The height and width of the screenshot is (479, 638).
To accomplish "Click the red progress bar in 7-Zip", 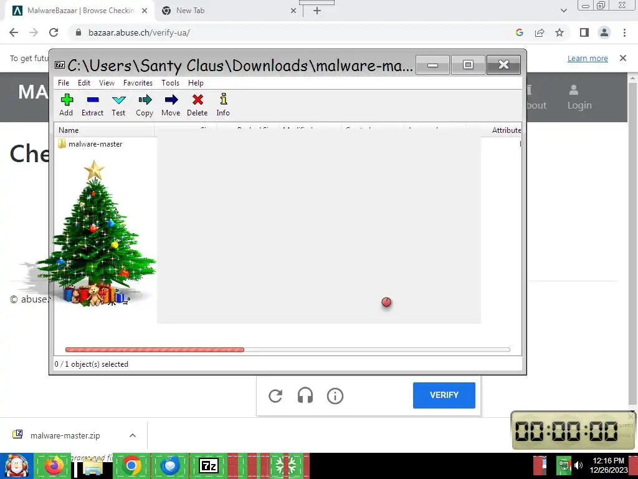I will coord(155,349).
